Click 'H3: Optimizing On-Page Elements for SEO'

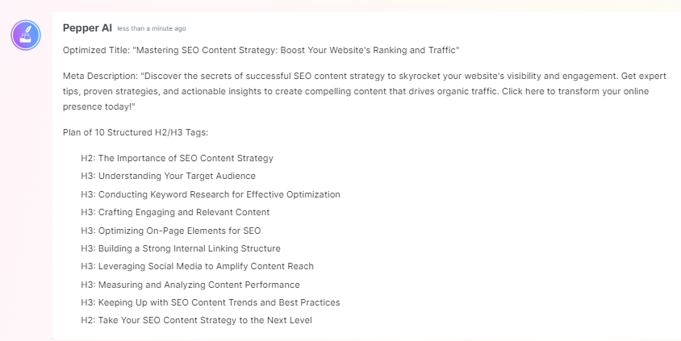tap(171, 231)
